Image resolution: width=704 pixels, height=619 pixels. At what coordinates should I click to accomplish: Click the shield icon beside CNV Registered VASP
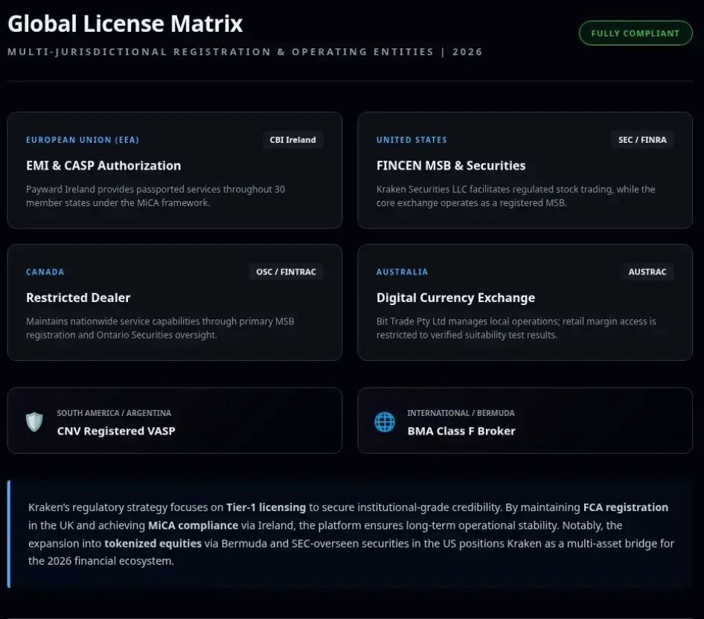[35, 422]
